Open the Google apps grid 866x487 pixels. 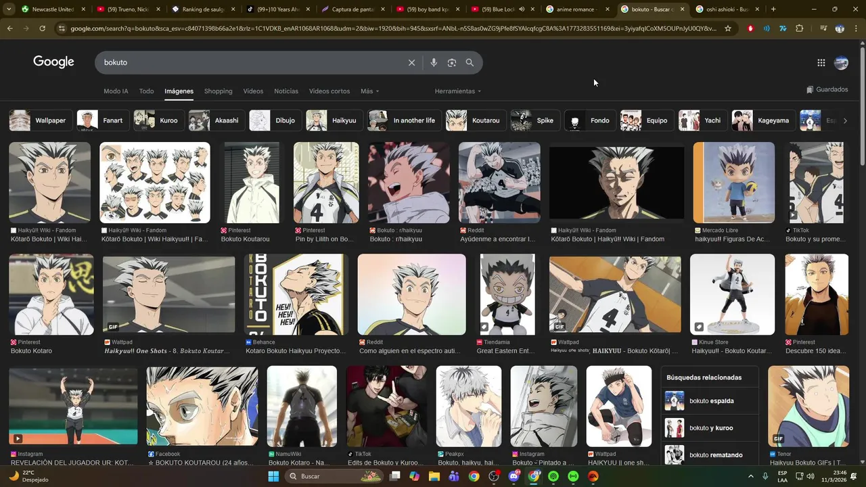click(x=821, y=62)
